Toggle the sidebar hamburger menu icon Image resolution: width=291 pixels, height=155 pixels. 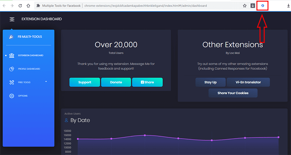pyautogui.click(x=12, y=19)
